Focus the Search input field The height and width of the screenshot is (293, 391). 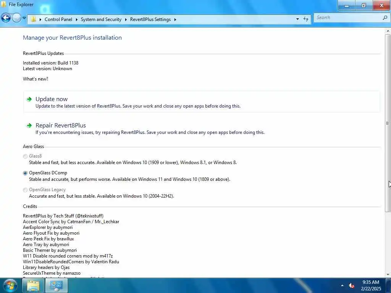[x=349, y=18]
